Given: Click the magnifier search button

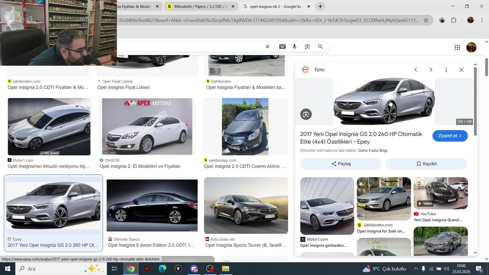Looking at the screenshot, I should 321,47.
